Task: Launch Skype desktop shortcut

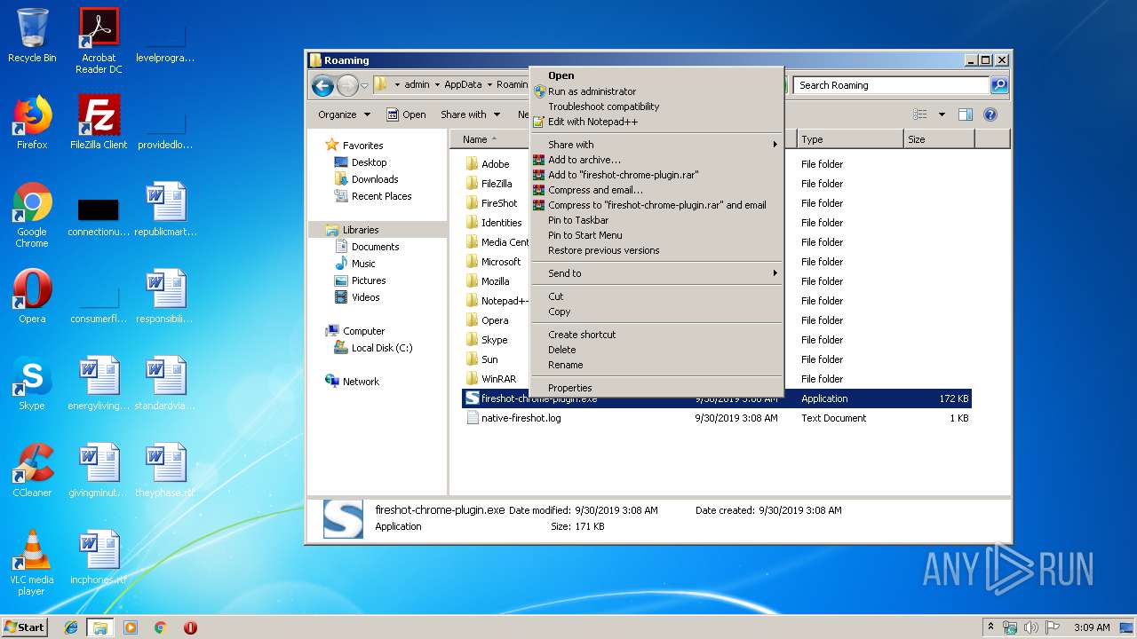Action: point(32,383)
